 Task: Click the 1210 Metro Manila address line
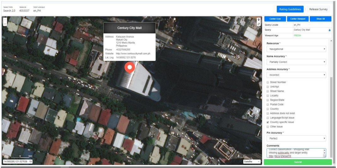tap(125, 43)
